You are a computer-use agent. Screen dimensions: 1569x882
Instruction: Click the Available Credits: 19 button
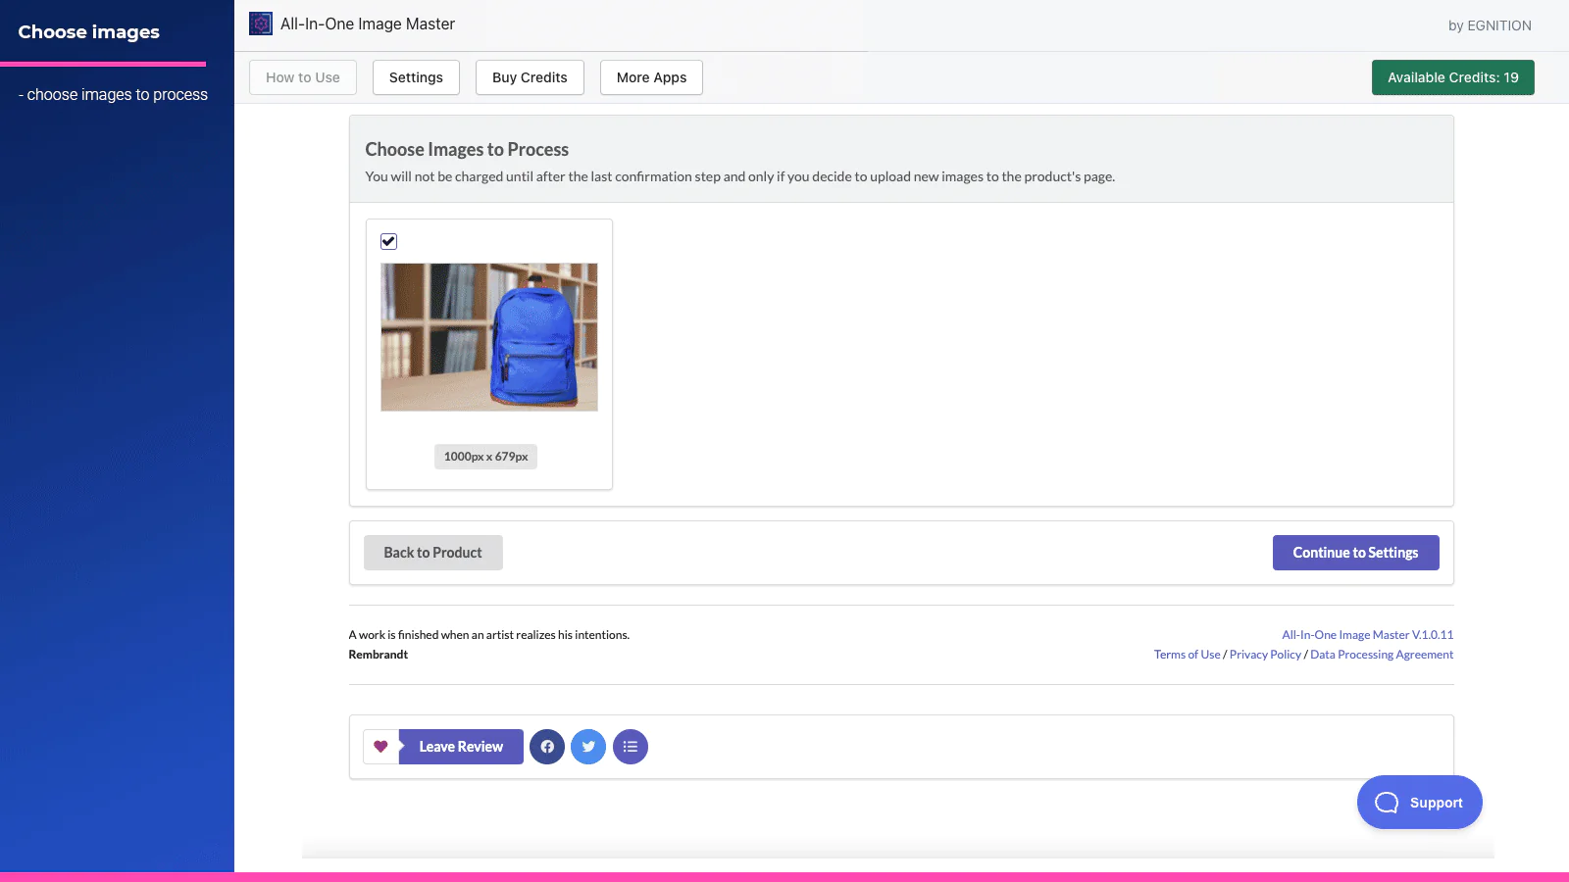point(1453,77)
